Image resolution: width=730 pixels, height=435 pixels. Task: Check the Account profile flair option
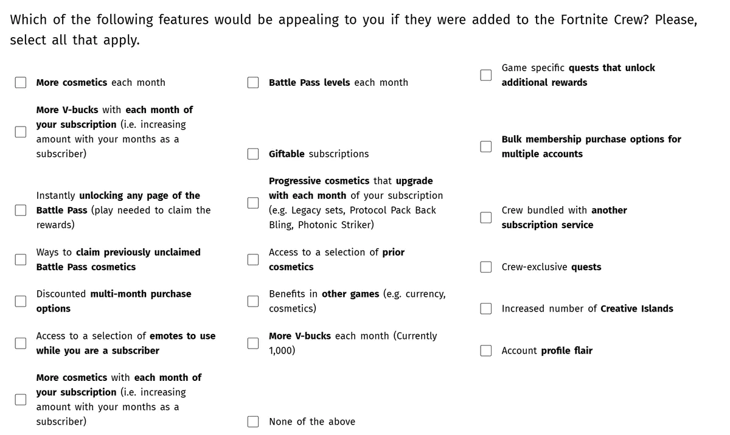tap(485, 350)
